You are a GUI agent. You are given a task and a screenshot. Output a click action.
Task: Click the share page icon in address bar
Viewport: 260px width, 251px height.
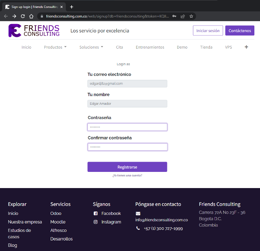coord(183,16)
